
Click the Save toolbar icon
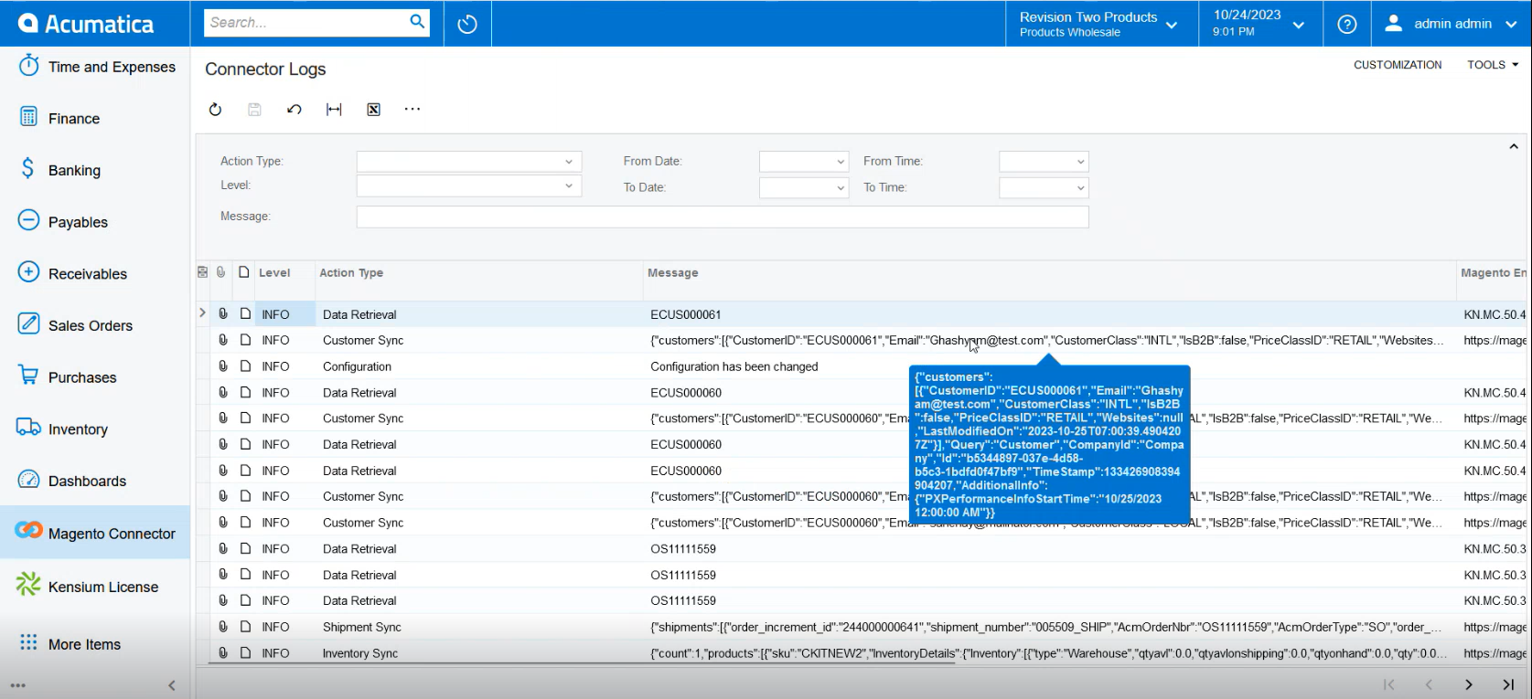point(254,110)
